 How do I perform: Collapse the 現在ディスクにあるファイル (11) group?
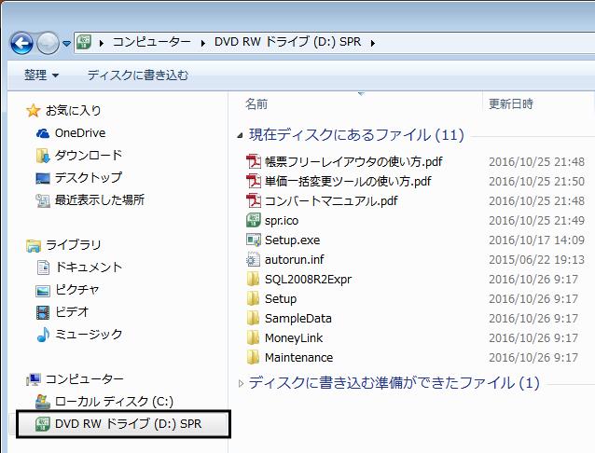point(240,135)
